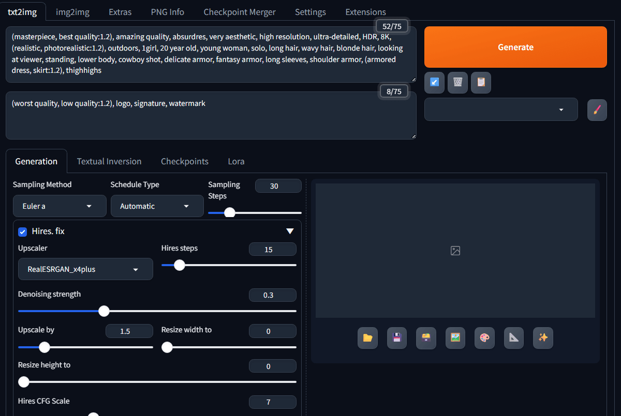Click the empty image preview area
This screenshot has height=416, width=621.
[x=455, y=251]
